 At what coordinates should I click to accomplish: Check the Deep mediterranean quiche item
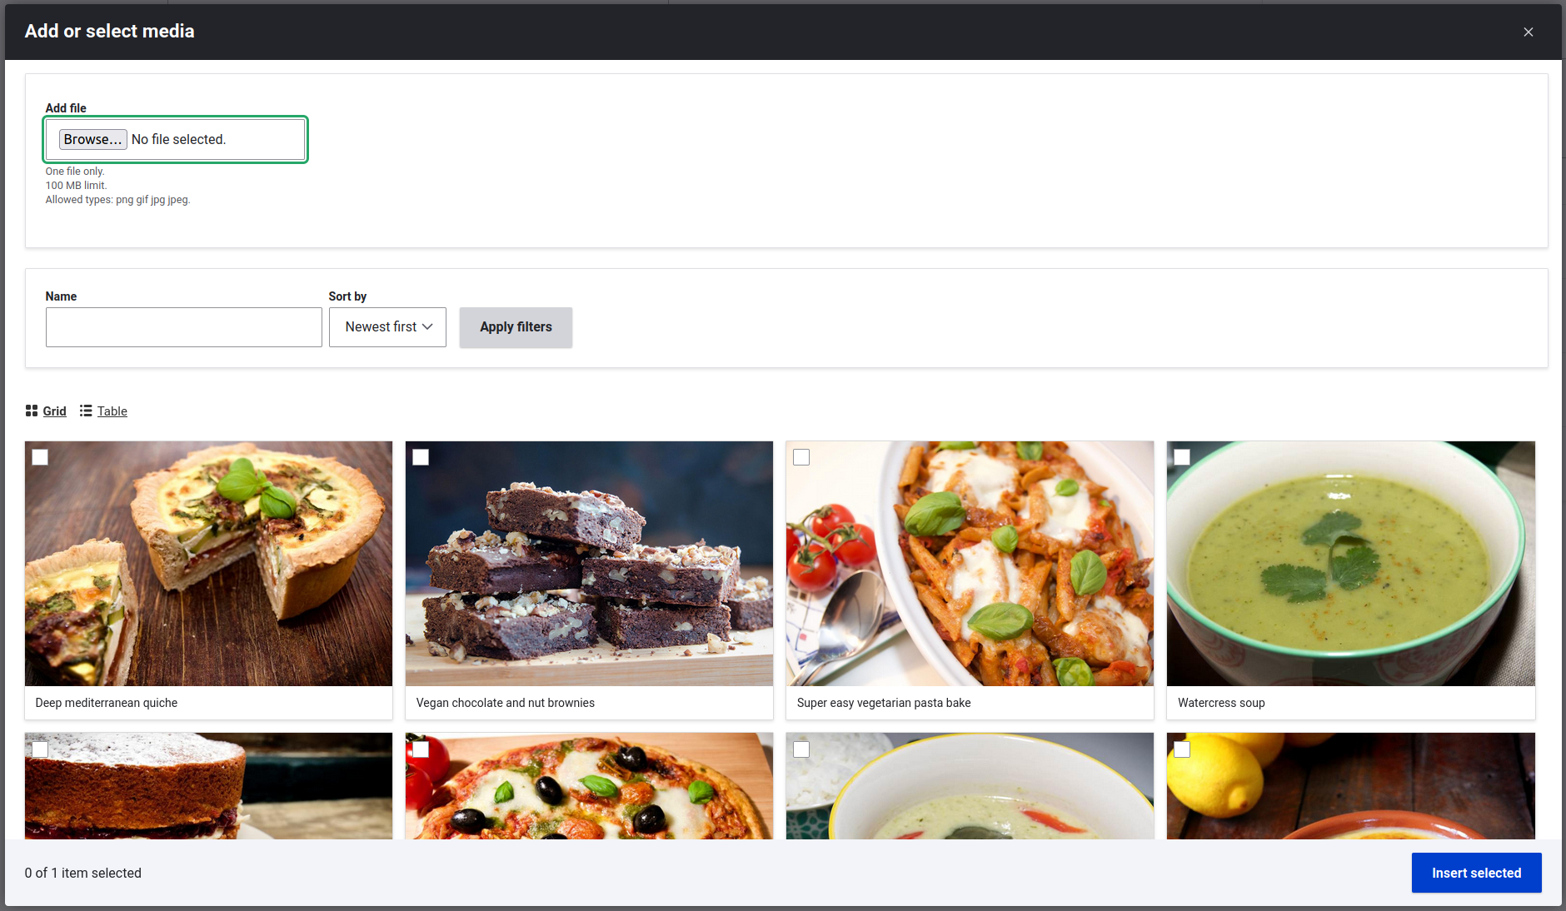pyautogui.click(x=40, y=457)
